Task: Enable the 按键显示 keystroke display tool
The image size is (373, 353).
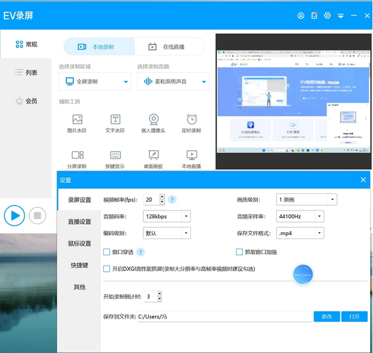Action: tap(115, 159)
